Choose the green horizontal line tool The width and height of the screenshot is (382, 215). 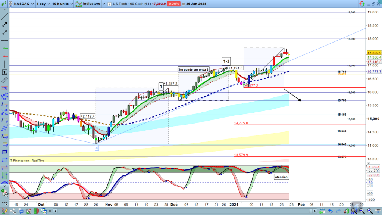(x=4, y=49)
